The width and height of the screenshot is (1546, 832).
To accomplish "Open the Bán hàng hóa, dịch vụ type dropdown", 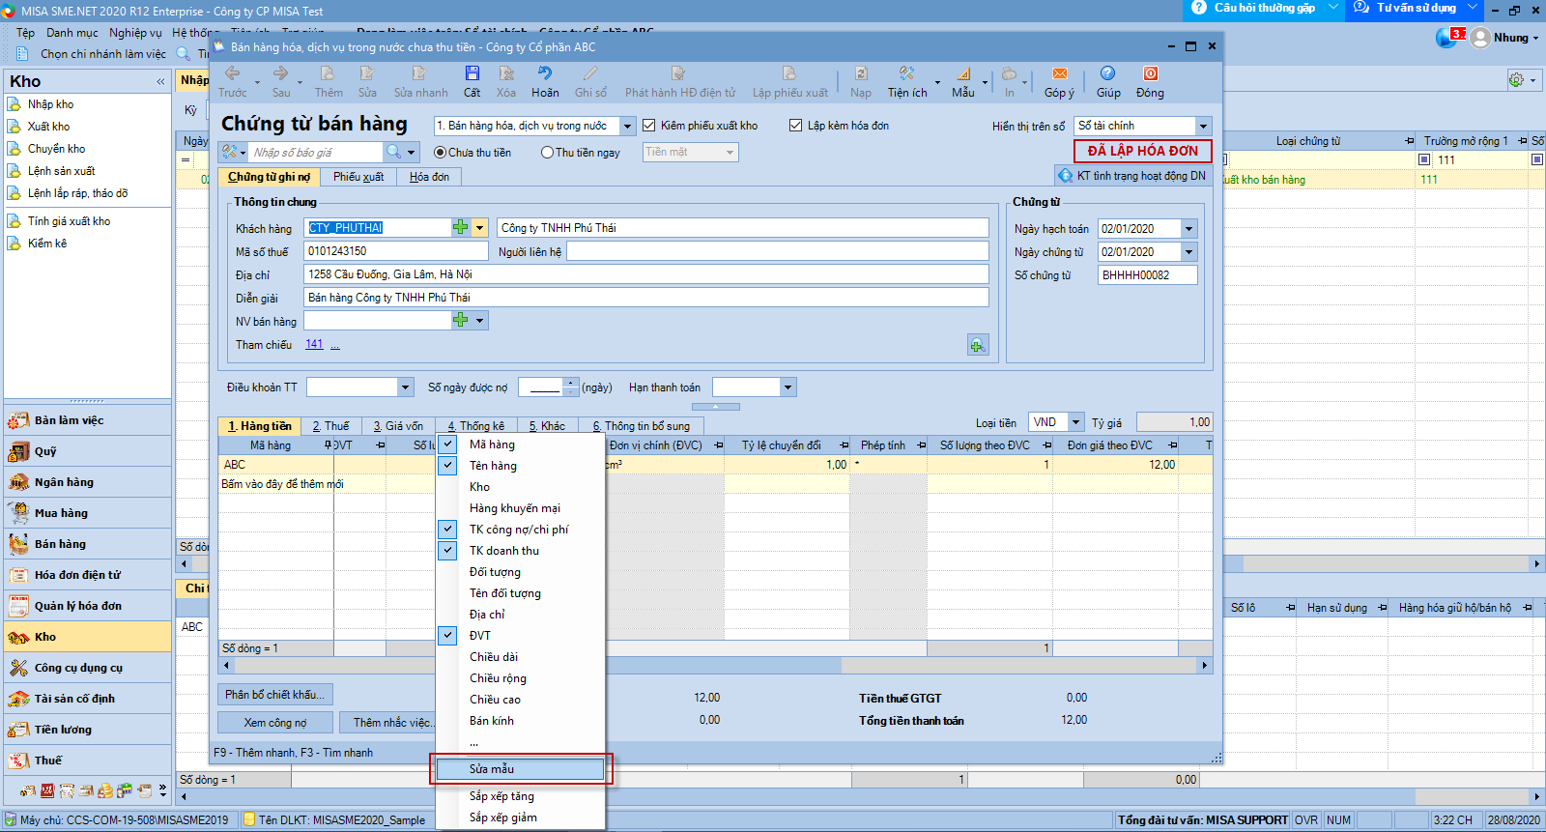I will (x=627, y=126).
